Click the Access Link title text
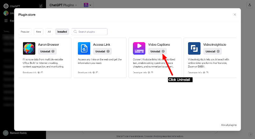Viewport: 255px width, 139px height. [102, 45]
